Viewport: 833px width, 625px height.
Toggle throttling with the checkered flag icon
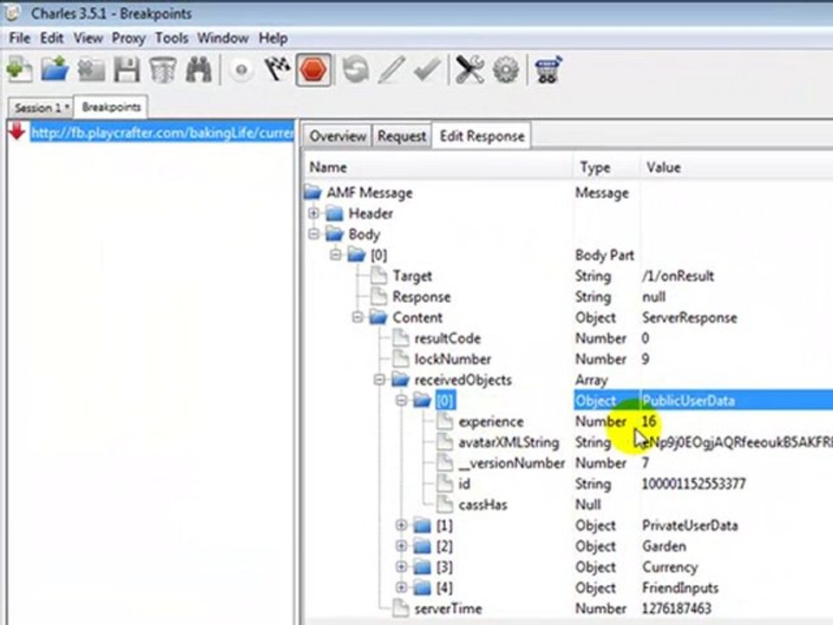[x=278, y=69]
